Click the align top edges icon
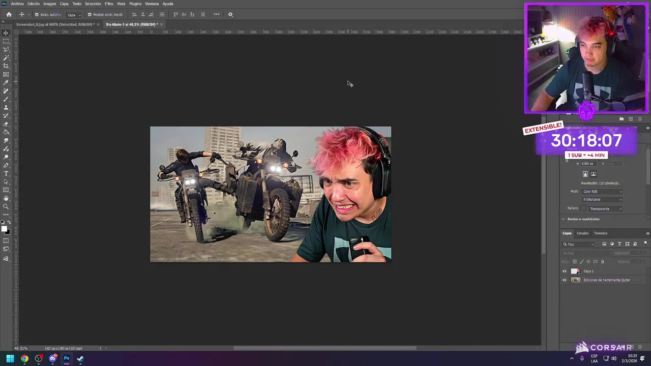 [175, 14]
